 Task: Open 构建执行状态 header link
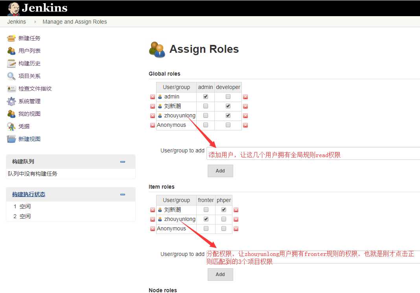pyautogui.click(x=29, y=194)
